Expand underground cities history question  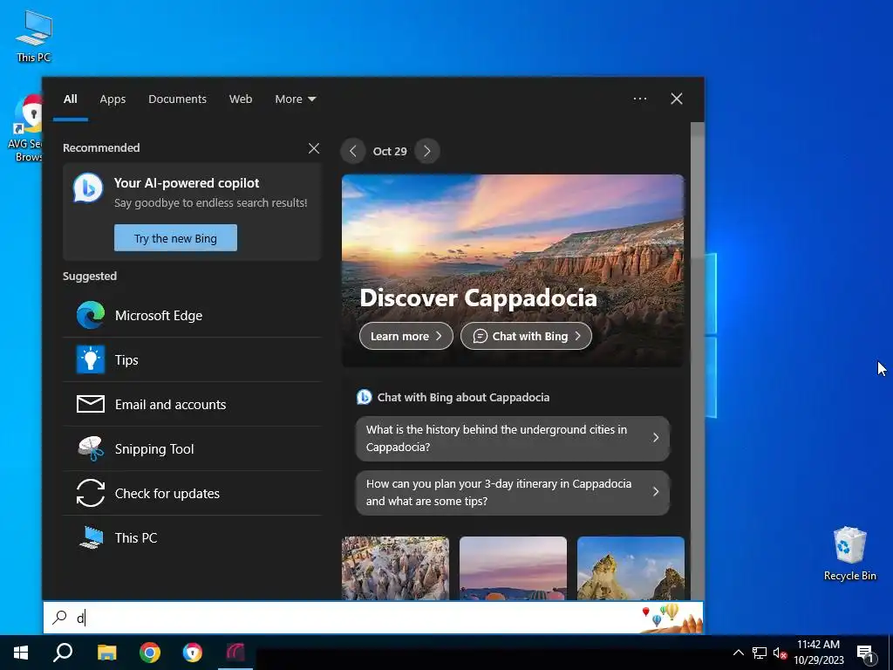[x=513, y=438]
